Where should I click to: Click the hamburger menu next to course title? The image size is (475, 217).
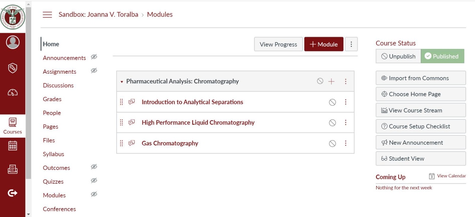[47, 15]
